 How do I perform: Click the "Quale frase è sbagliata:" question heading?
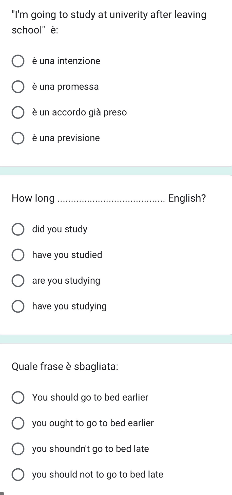pyautogui.click(x=65, y=366)
